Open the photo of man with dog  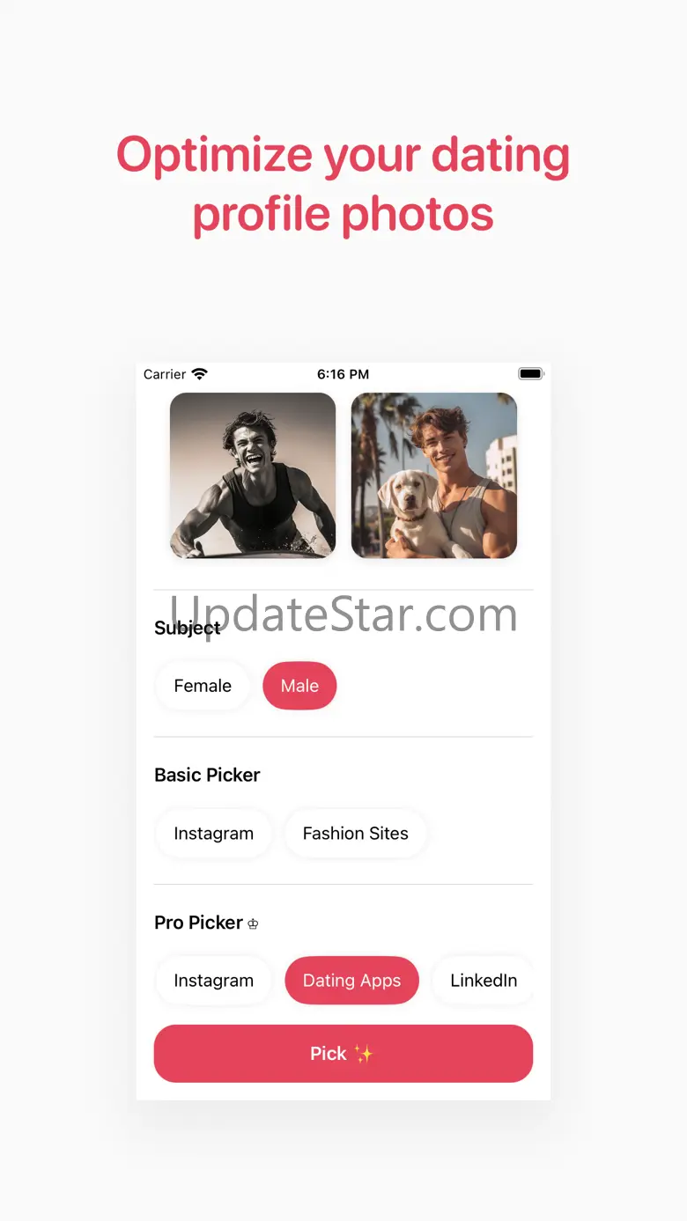[434, 475]
